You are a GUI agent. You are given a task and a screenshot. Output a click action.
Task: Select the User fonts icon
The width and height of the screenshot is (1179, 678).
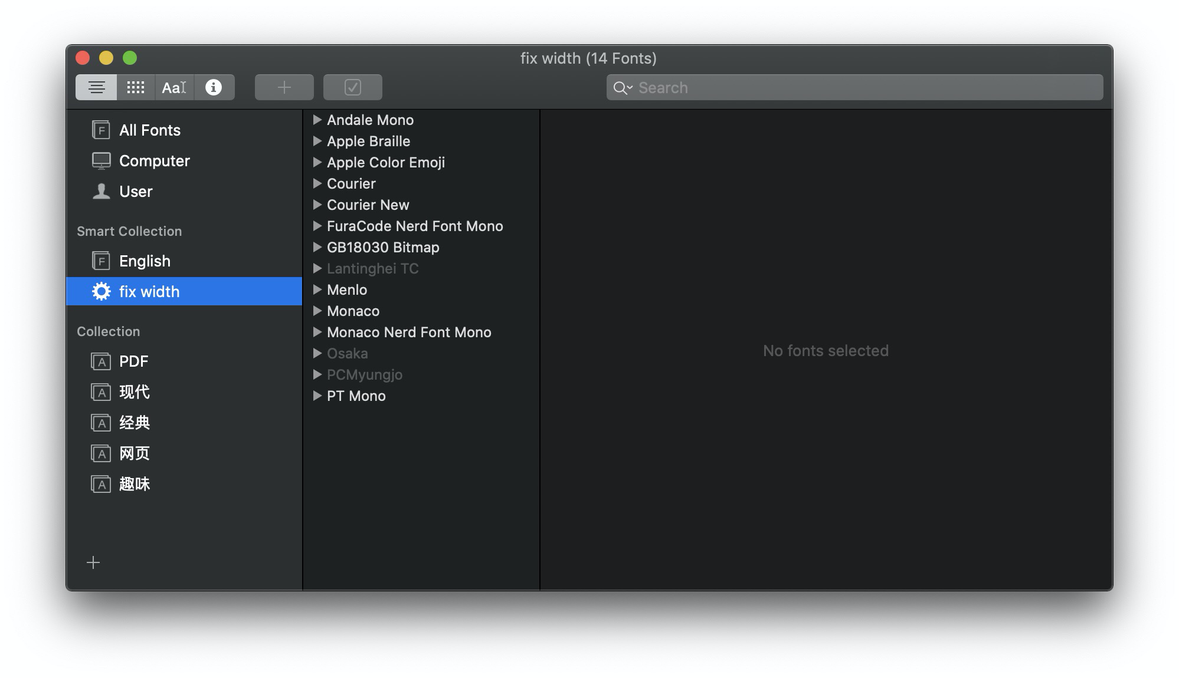click(x=101, y=191)
